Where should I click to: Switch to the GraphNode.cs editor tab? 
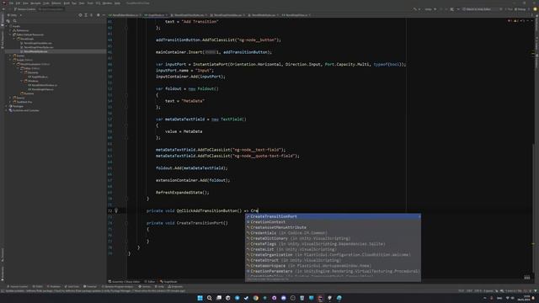pos(156,15)
